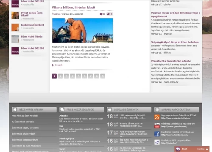The height and width of the screenshot is (152, 212).
Task: Click the thumbs-up like icon on article
Action: click(x=109, y=14)
